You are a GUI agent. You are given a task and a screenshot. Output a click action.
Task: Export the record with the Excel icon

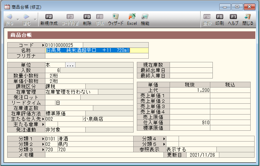[132, 20]
